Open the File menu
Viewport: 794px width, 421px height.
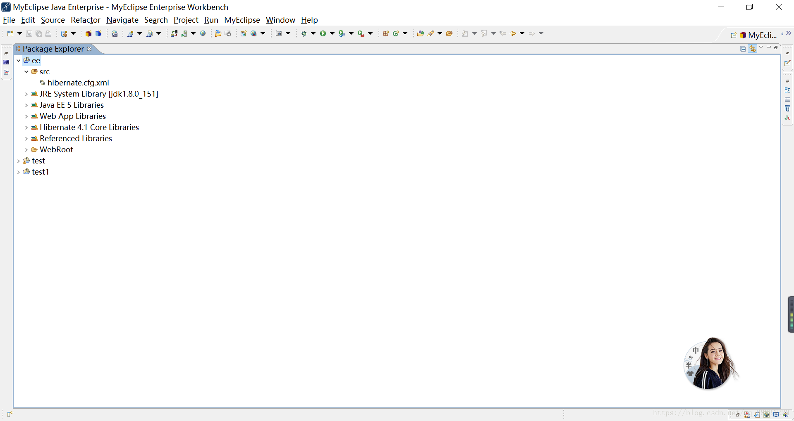point(9,20)
